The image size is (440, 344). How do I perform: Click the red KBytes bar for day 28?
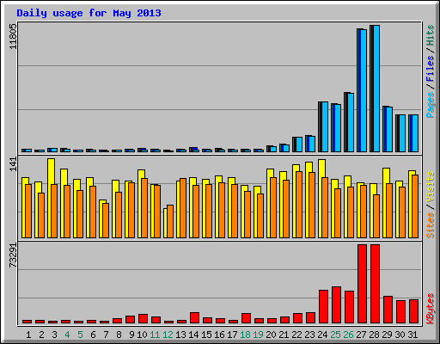[x=375, y=284]
